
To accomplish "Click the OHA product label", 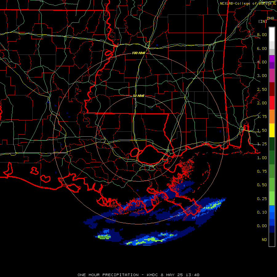I will (271, 18).
